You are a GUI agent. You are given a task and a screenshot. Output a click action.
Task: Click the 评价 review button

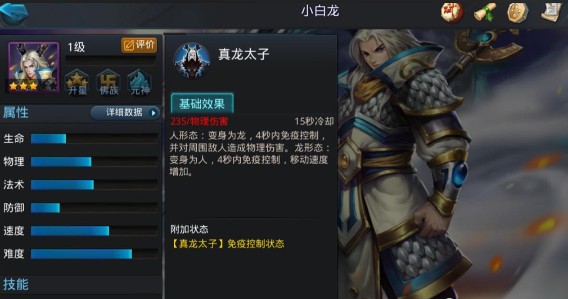click(139, 45)
